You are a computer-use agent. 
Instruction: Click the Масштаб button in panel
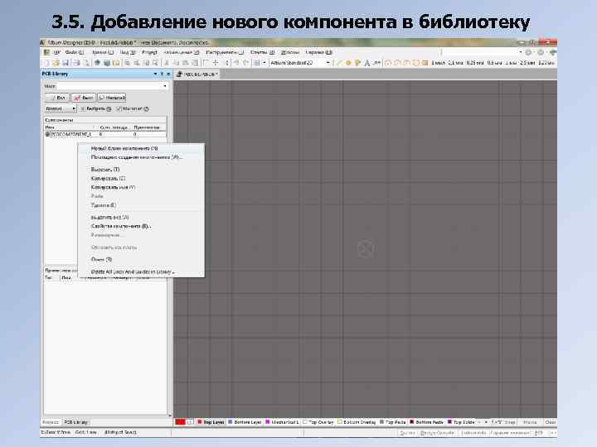coord(112,98)
